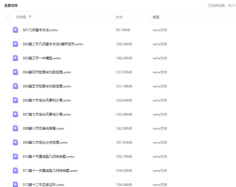Click video icon for 011第十一讲直线型几何综合题.wmv
Viewport: 236px width, 187px height.
click(x=15, y=170)
